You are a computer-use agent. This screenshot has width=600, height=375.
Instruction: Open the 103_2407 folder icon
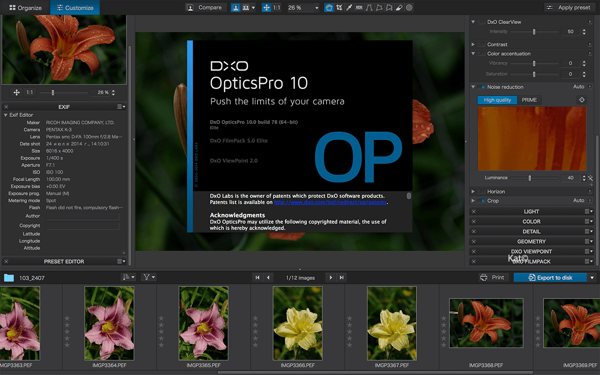pyautogui.click(x=8, y=277)
